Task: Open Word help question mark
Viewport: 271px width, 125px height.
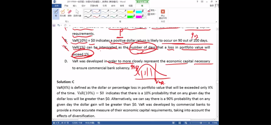Action: coord(197,2)
